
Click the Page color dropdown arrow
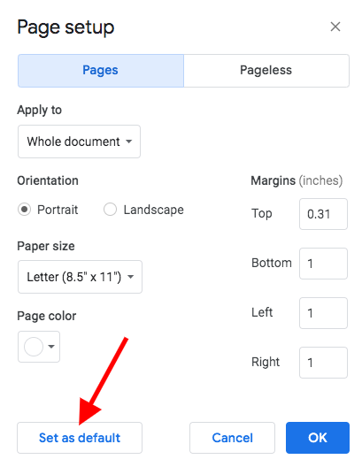51,347
